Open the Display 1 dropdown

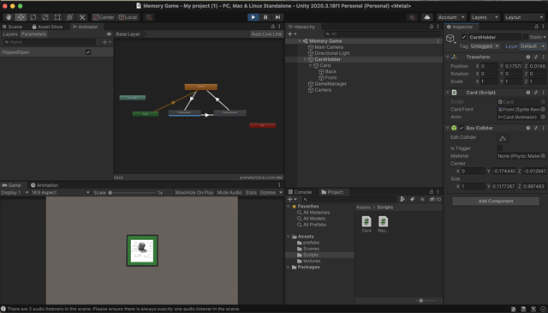coord(15,193)
